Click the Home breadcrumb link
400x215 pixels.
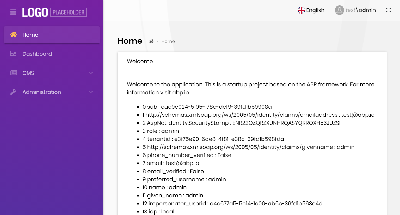(168, 41)
